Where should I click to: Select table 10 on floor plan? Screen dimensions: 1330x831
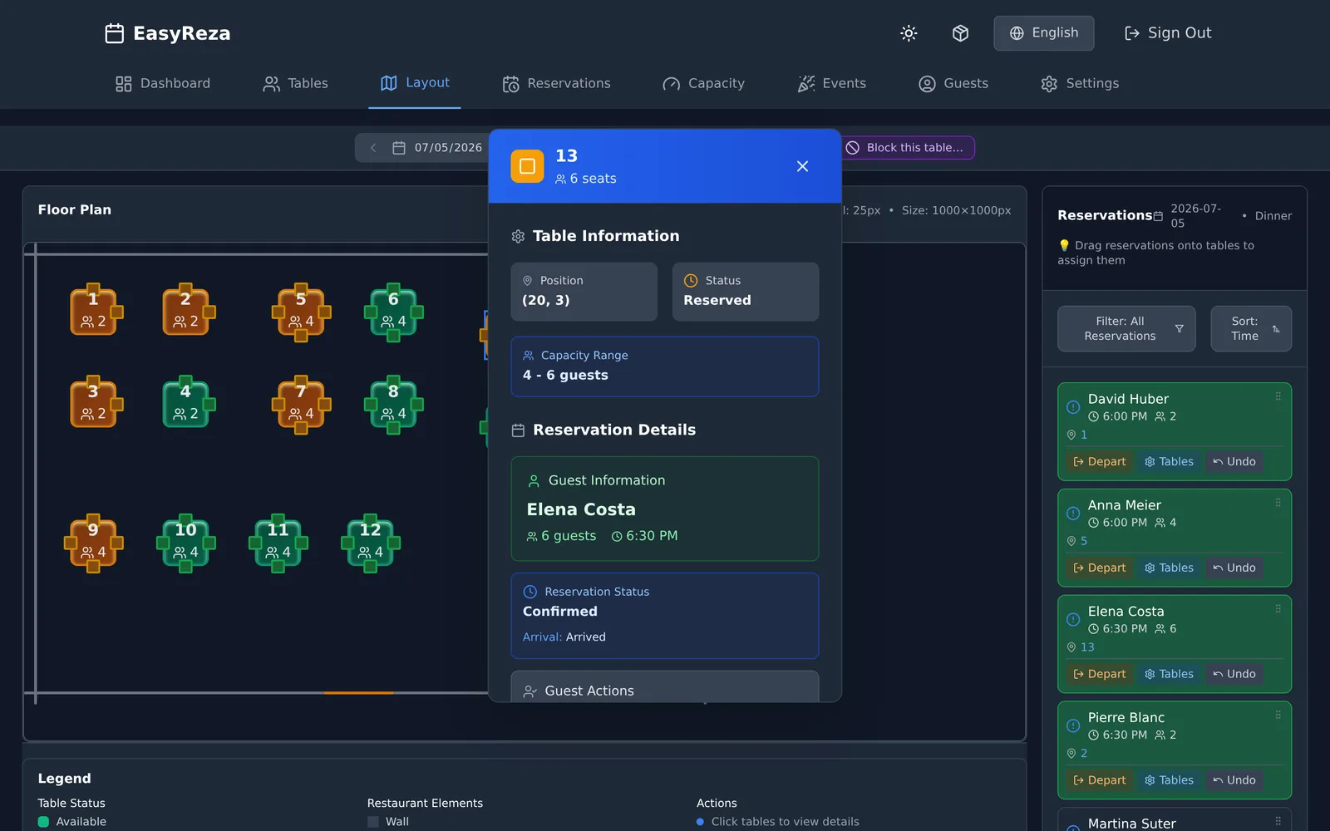[x=186, y=542]
